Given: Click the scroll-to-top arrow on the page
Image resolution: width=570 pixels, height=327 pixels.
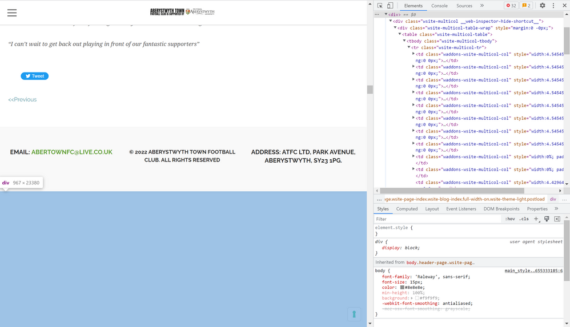Looking at the screenshot, I should [x=354, y=314].
